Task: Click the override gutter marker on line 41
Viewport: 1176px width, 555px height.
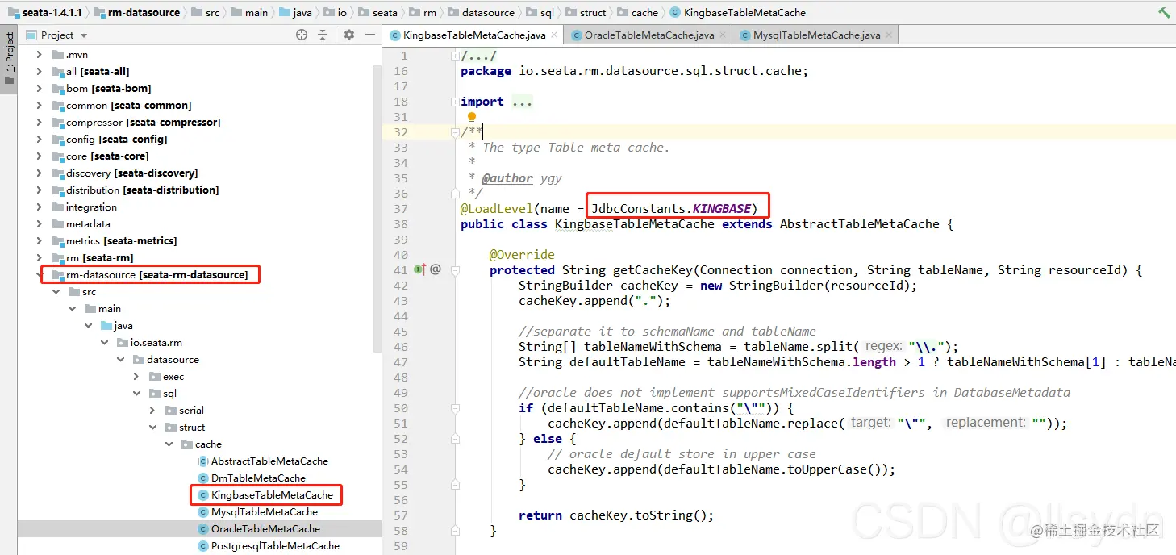Action: (419, 269)
